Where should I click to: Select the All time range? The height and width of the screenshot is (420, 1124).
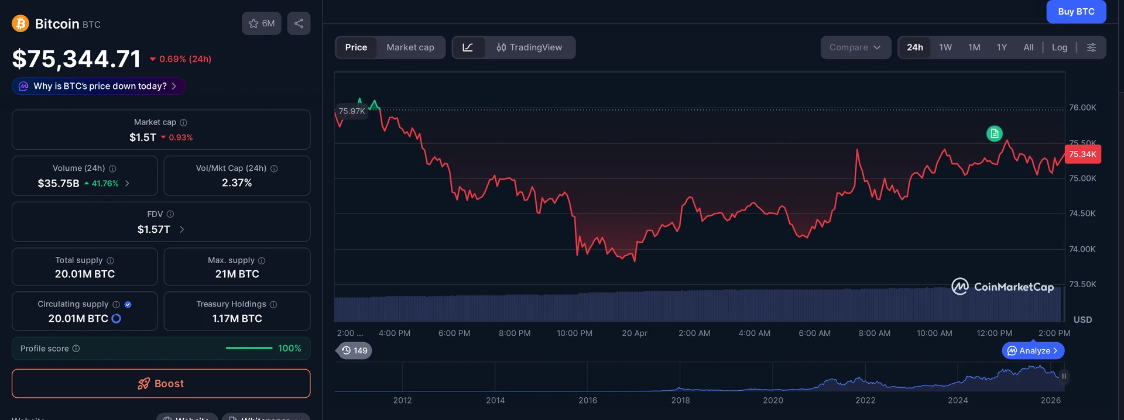coord(1029,47)
